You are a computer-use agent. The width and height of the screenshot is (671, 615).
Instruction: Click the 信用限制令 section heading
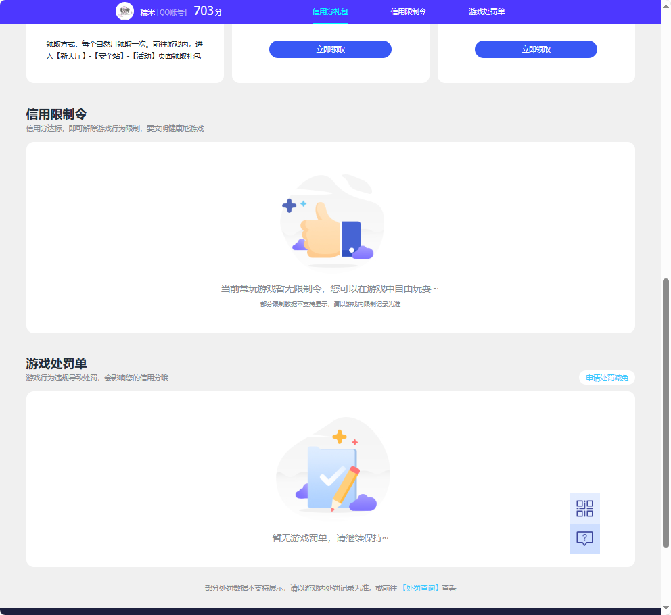56,114
